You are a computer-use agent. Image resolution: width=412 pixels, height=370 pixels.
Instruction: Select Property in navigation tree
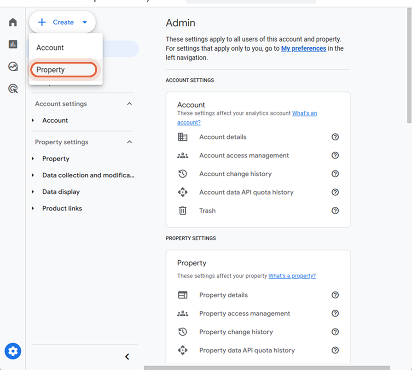click(x=56, y=159)
